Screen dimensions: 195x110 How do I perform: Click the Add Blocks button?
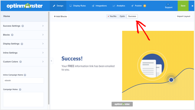tap(61, 16)
